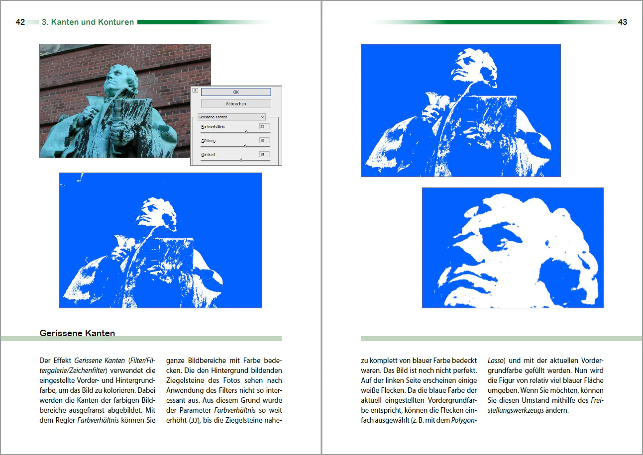Click the Kontrast slider handle
Image resolution: width=643 pixels, height=455 pixels.
click(241, 160)
